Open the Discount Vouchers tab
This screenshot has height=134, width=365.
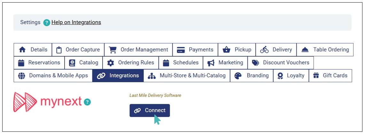pos(280,63)
